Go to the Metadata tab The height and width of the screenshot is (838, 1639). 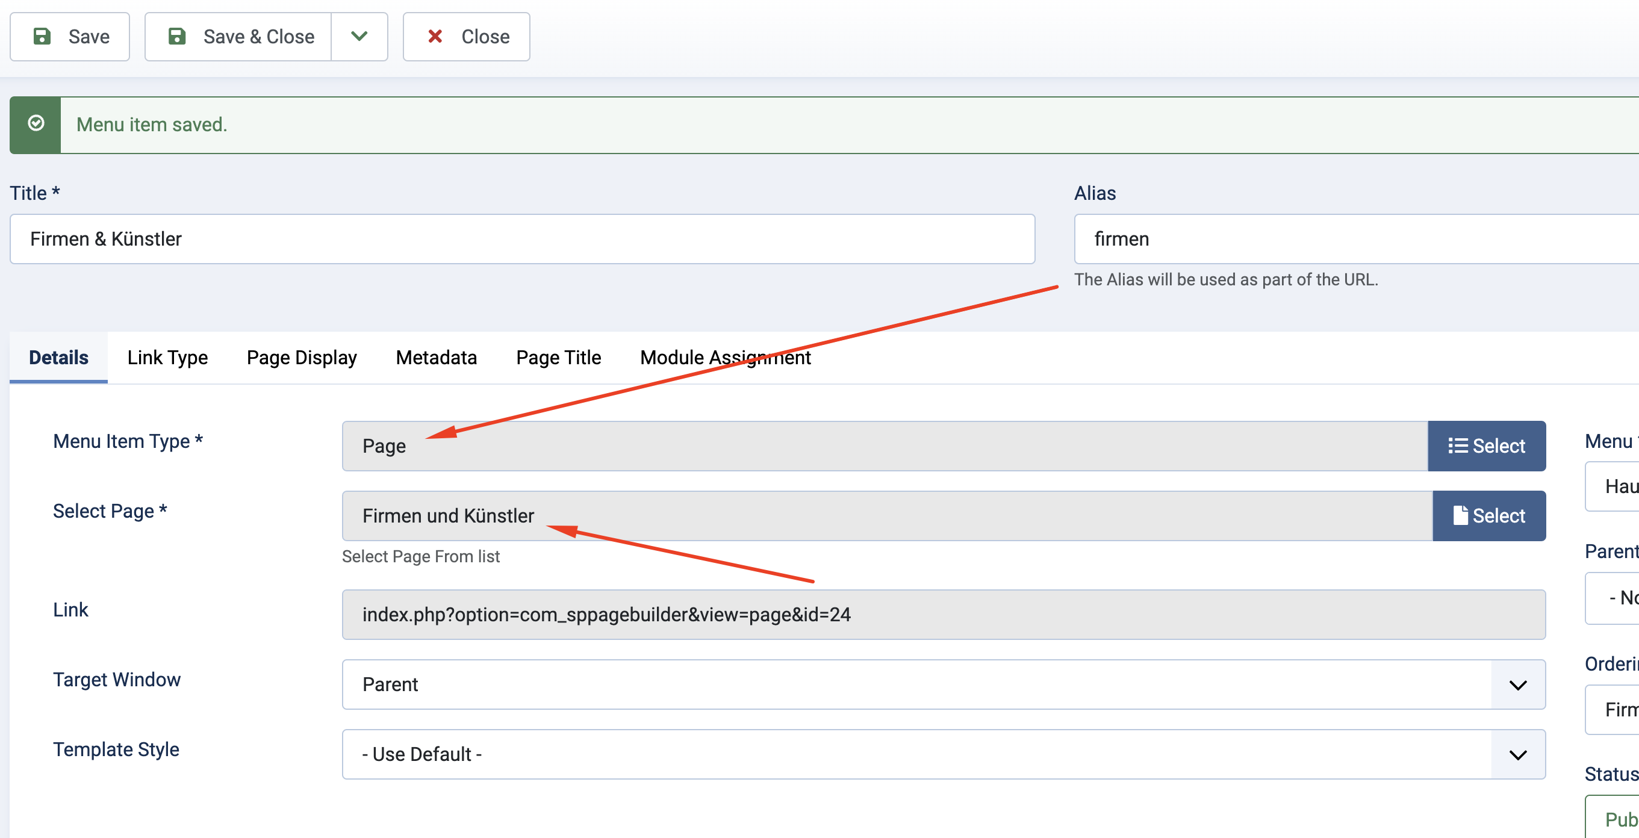point(436,358)
